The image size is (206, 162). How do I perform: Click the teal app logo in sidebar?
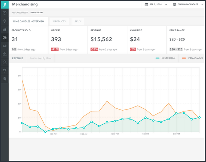pos(5,5)
